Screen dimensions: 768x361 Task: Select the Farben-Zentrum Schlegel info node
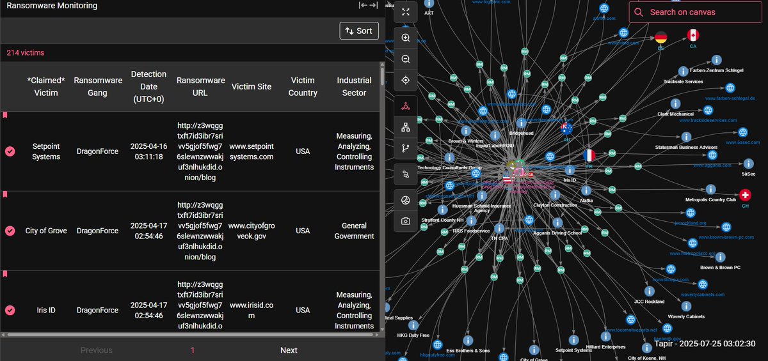[x=717, y=59]
